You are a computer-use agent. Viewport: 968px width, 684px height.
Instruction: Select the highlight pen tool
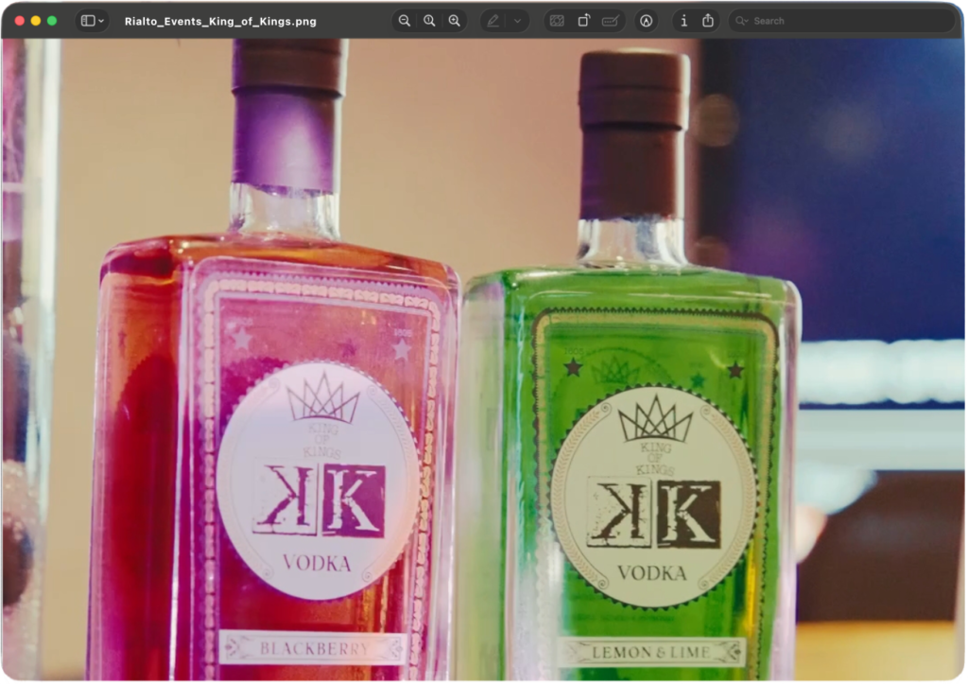[x=493, y=21]
